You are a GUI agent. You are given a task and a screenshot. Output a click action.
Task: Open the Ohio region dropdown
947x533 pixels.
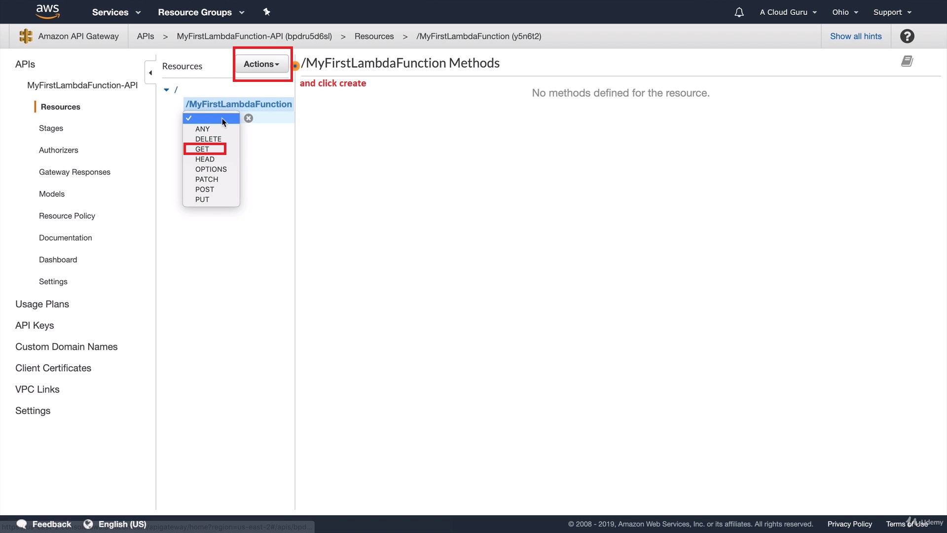point(845,12)
